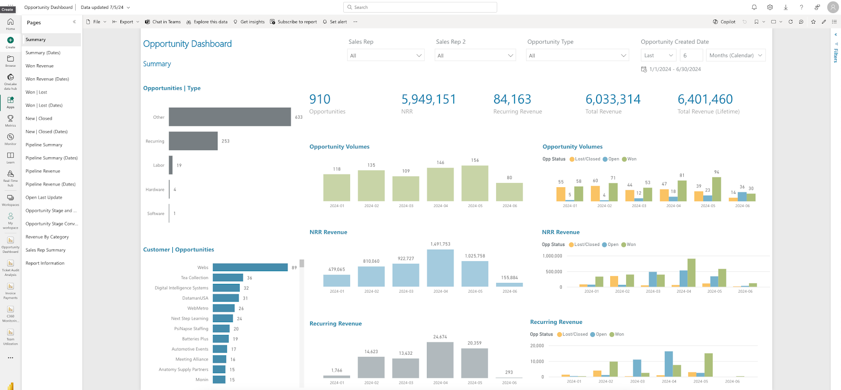Open Invoice Payments app shortcut

pos(11,291)
